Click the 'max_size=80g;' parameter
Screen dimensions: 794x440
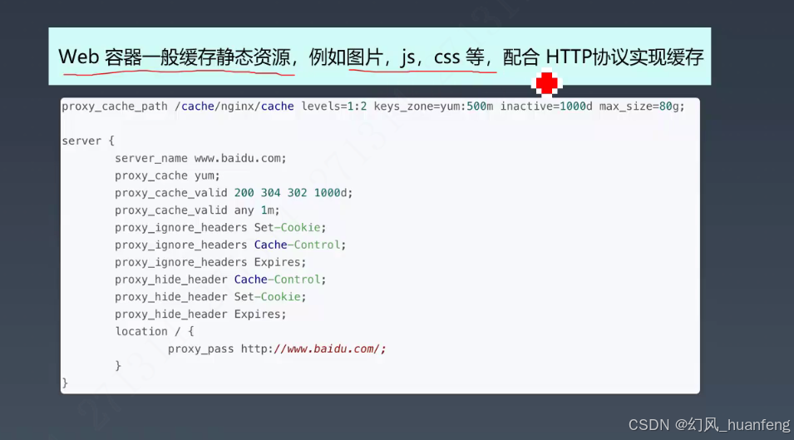[642, 106]
